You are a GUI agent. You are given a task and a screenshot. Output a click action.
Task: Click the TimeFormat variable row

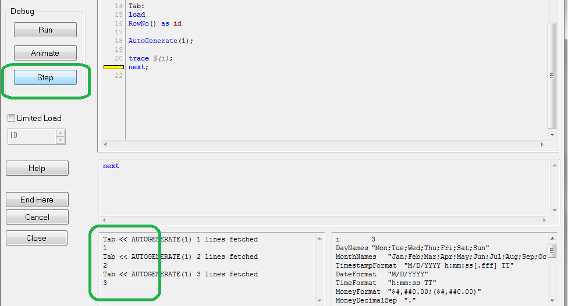386,283
